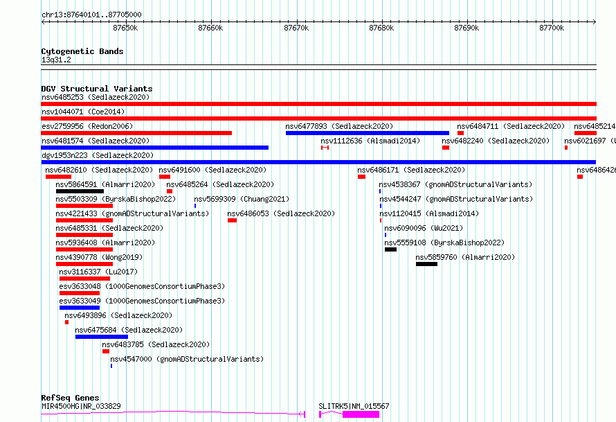Click the blue nsv6475684 variant bar
The image size is (616, 422).
[101, 337]
